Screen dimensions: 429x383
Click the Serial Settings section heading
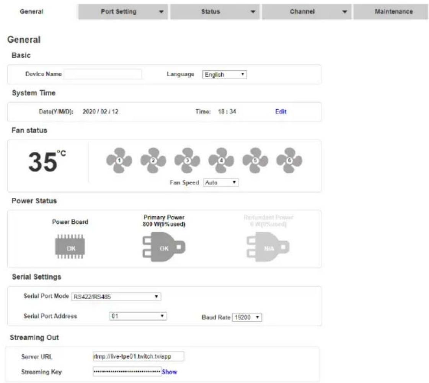[36, 277]
